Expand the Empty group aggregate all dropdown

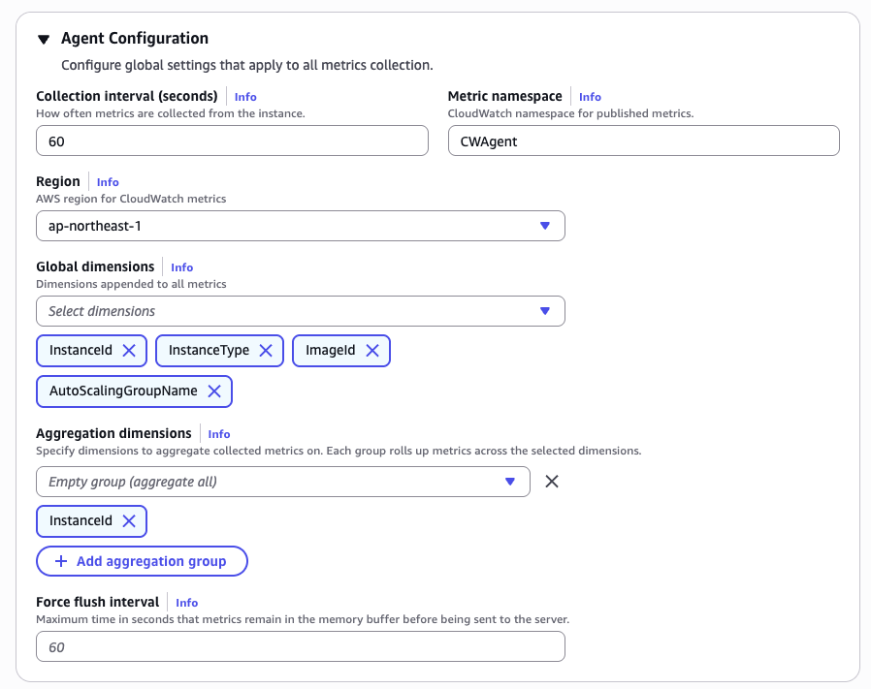click(x=283, y=482)
